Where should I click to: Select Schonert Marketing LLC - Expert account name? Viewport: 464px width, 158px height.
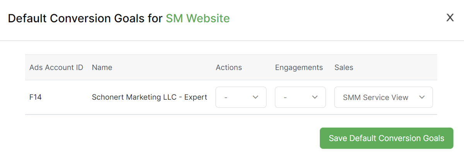click(x=149, y=97)
